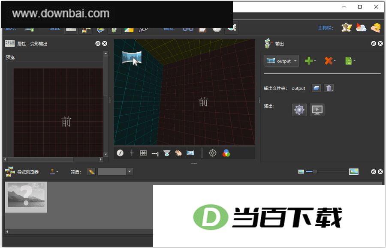Screen dimensions: 386x248
Task: Click the '输出文件夹:' label
Action: pos(275,88)
